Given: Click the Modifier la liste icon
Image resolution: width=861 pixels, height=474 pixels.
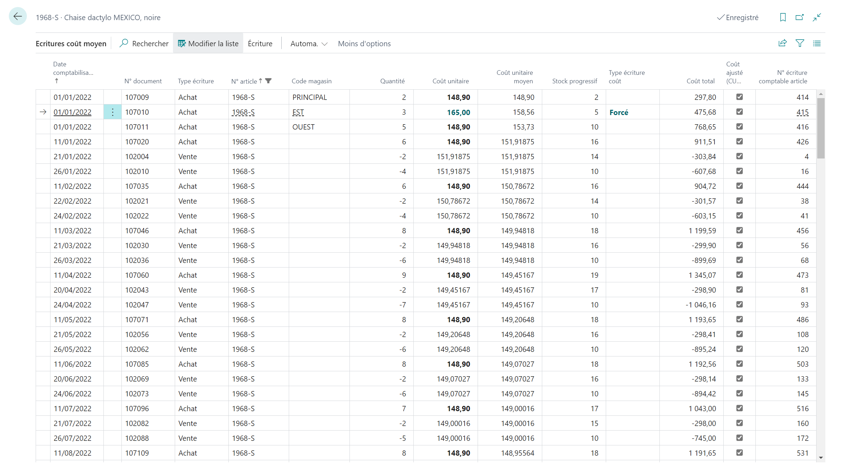Looking at the screenshot, I should click(181, 43).
